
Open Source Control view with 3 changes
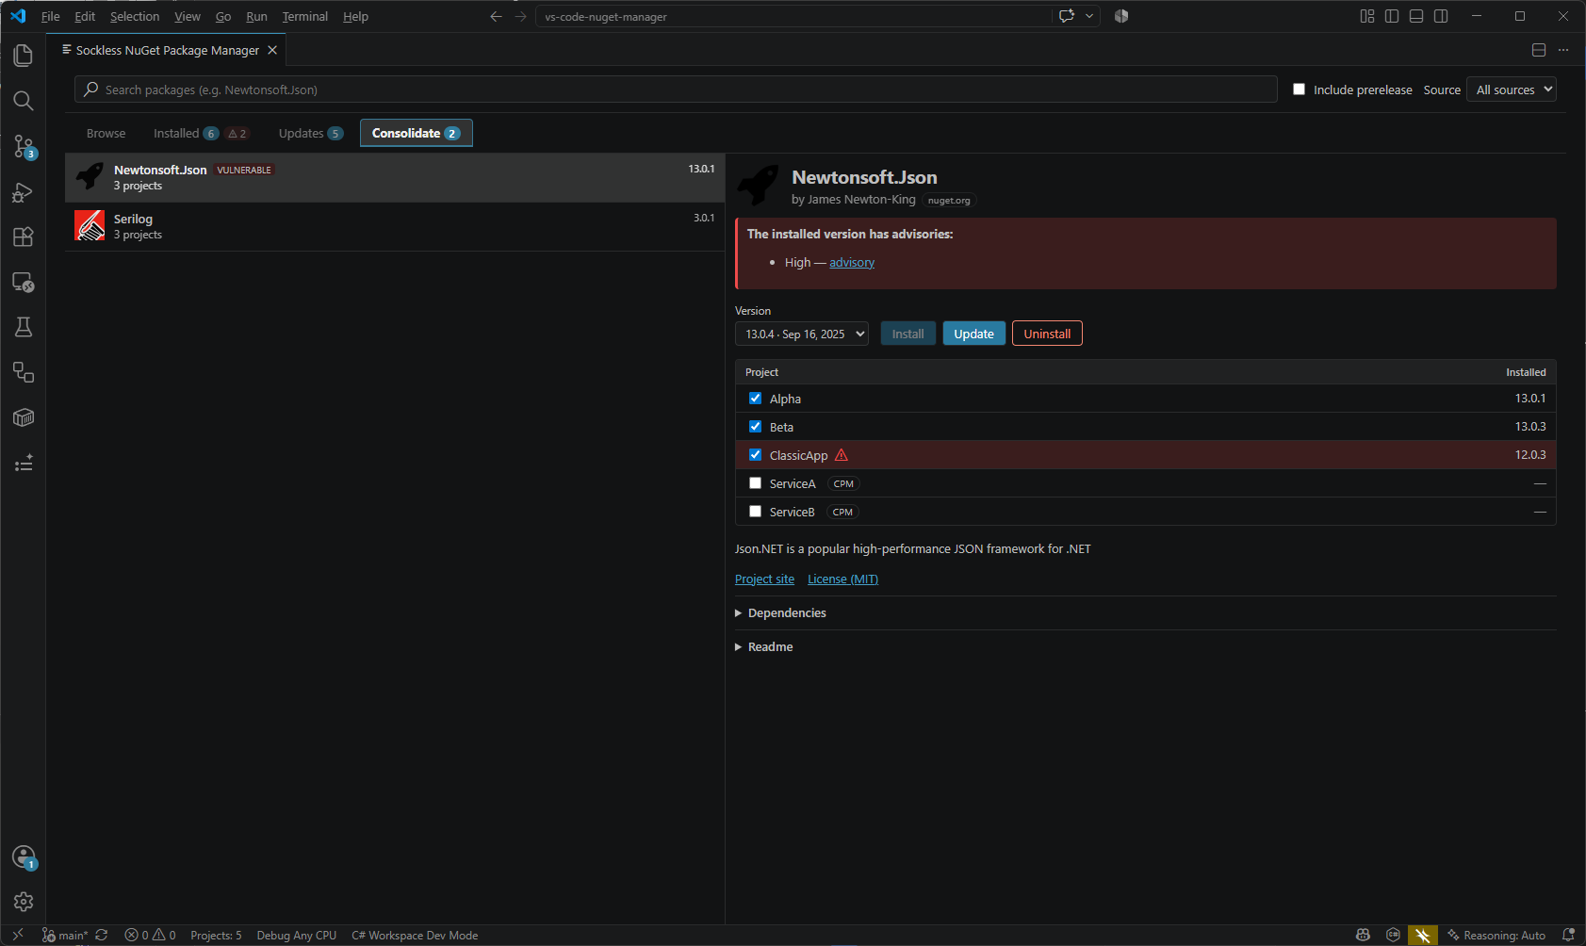[x=24, y=146]
